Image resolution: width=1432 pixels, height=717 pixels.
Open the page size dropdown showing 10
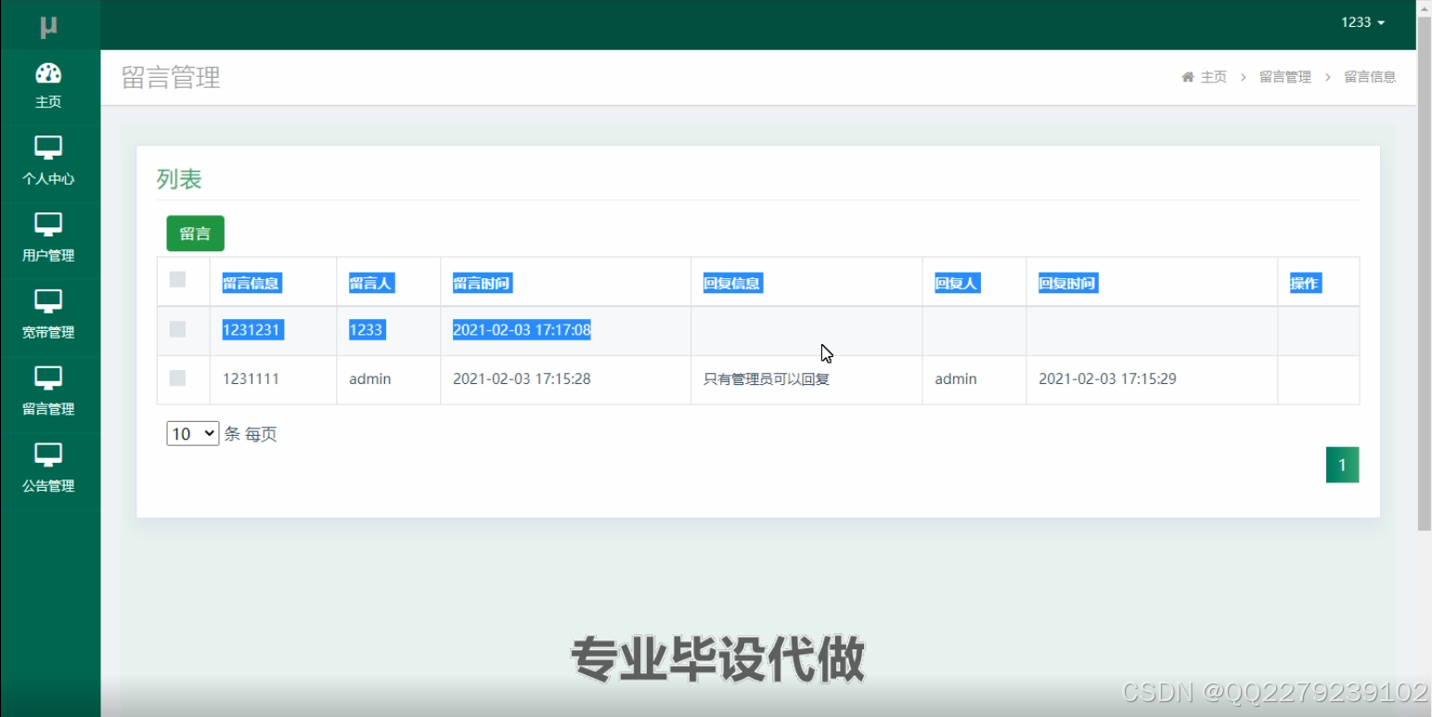(x=191, y=433)
